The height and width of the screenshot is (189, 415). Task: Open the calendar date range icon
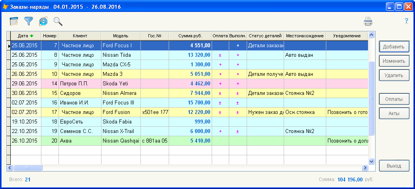tap(14, 21)
